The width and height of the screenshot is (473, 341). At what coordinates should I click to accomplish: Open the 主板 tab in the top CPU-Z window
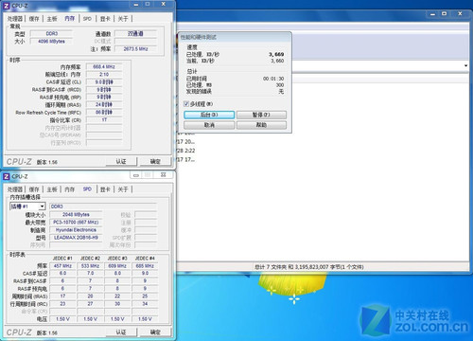click(52, 19)
